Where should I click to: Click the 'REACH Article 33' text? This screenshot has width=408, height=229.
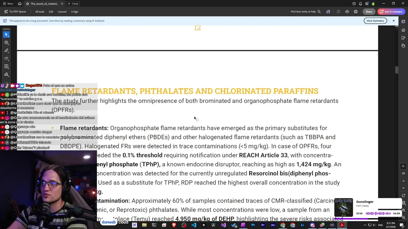click(263, 155)
